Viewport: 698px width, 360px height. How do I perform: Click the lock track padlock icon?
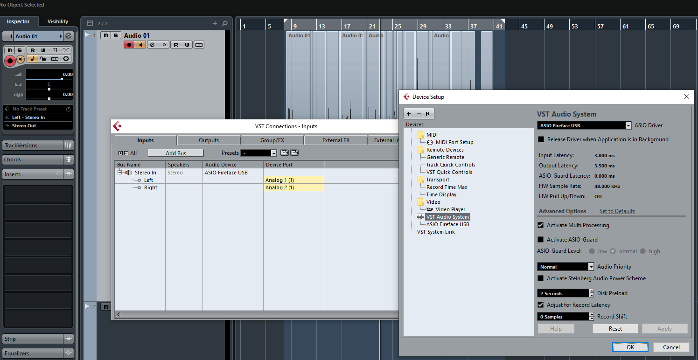pos(42,59)
